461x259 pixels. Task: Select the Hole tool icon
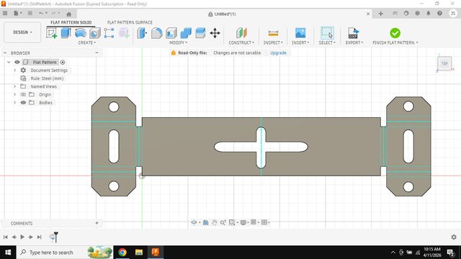click(94, 33)
